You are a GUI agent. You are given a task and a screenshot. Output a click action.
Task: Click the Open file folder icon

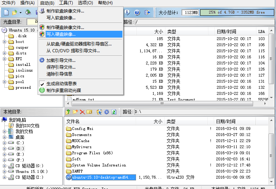14,13
